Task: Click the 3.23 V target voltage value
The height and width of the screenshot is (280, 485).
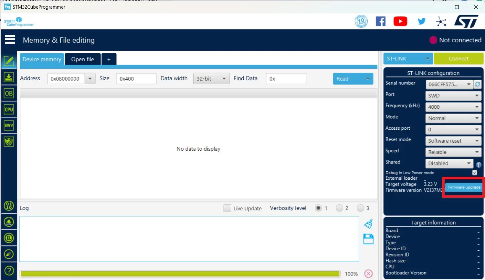Action: [430, 184]
